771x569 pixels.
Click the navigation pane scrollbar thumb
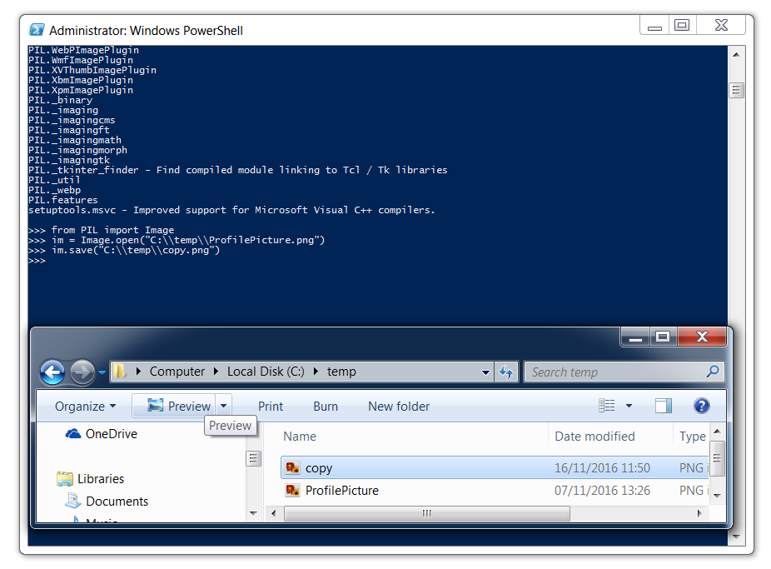point(253,458)
